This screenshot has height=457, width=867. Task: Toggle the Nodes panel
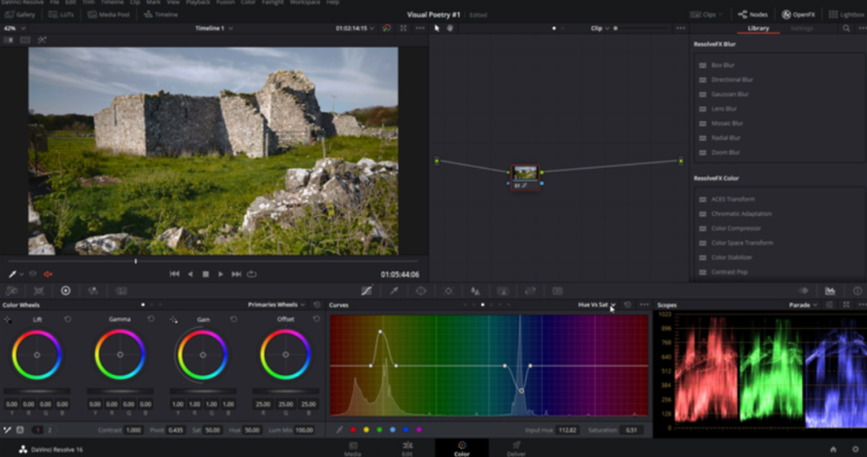(x=752, y=14)
